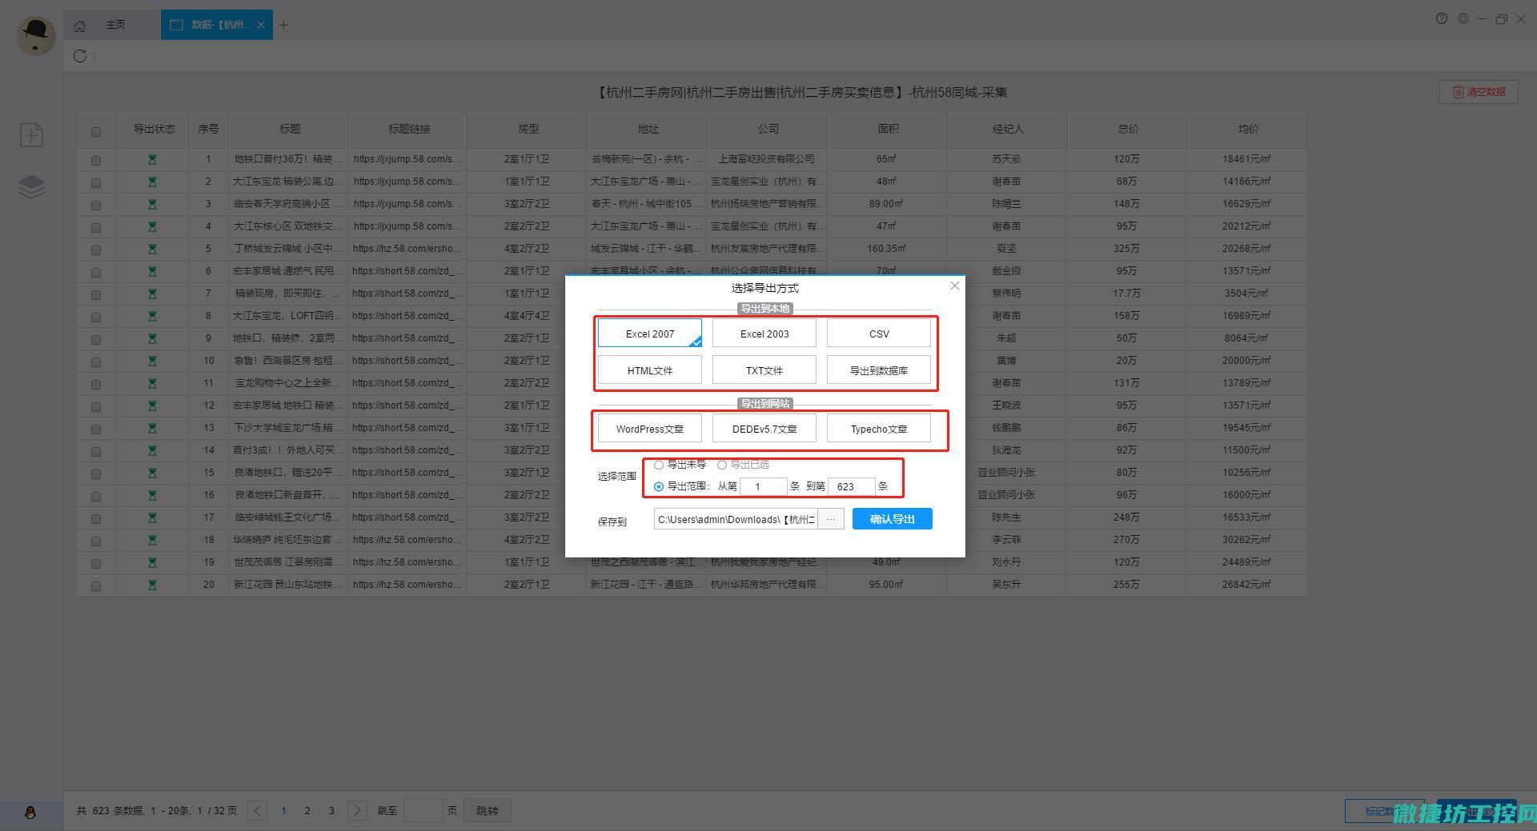
Task: Click the 导出状态 column header
Action: [x=154, y=129]
